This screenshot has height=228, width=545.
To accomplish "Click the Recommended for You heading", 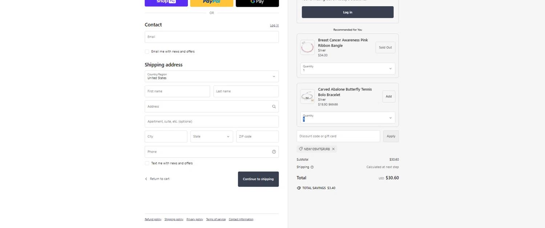I will [x=348, y=30].
